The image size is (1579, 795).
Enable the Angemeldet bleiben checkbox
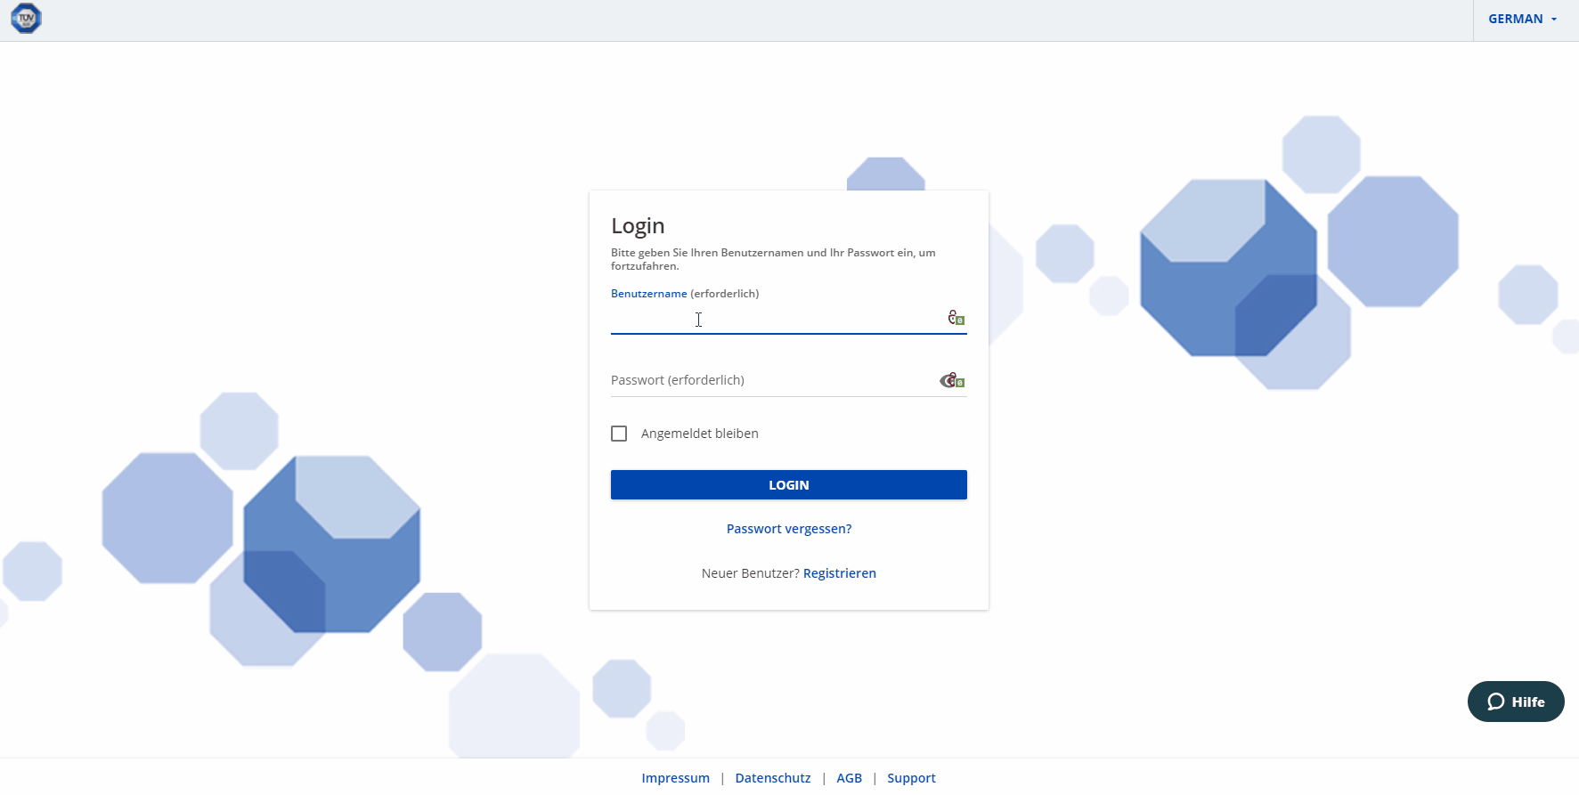(x=619, y=434)
